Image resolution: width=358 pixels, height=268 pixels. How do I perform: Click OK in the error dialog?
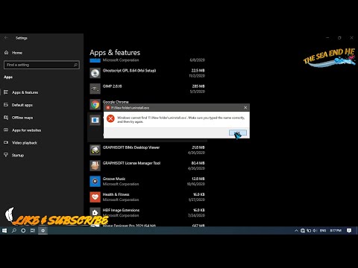click(x=238, y=133)
